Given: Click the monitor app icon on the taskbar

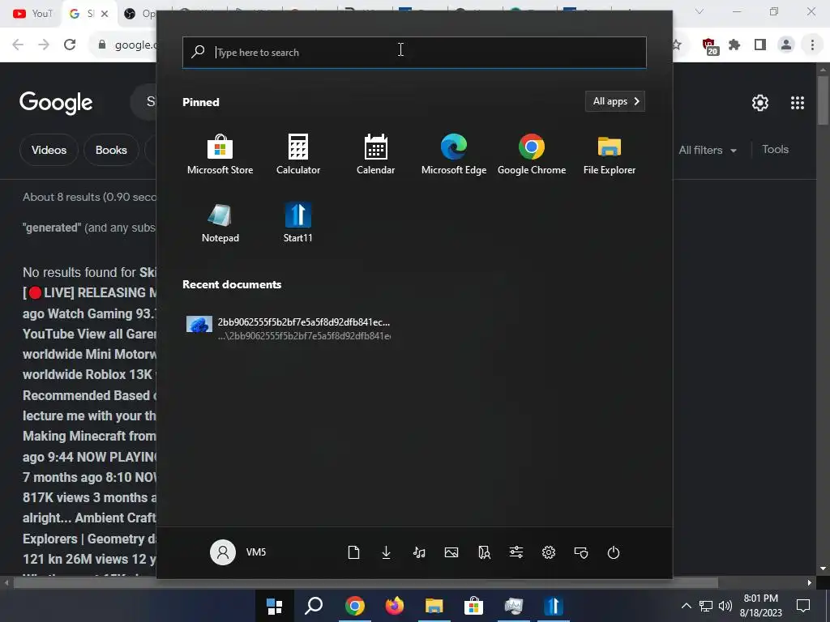Looking at the screenshot, I should coord(513,606).
